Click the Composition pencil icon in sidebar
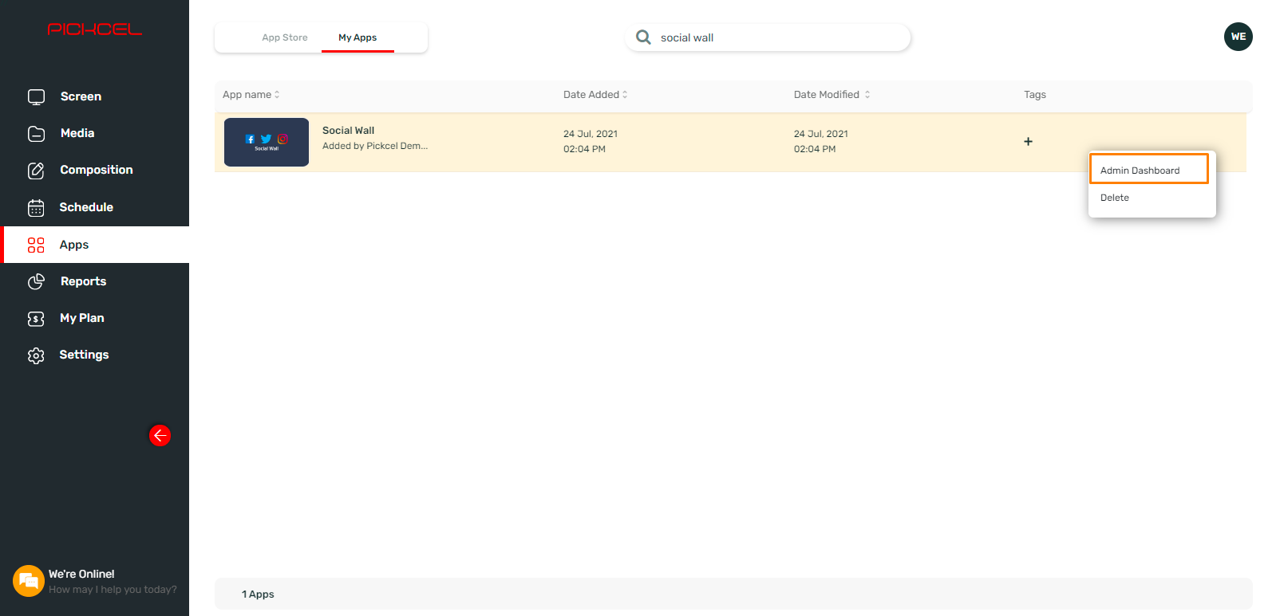 pos(36,171)
